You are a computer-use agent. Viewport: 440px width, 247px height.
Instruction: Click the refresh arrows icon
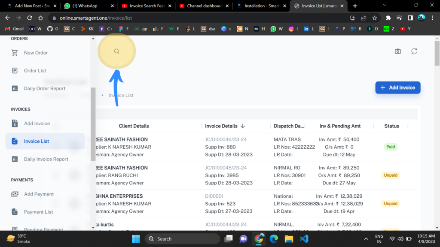(x=414, y=51)
